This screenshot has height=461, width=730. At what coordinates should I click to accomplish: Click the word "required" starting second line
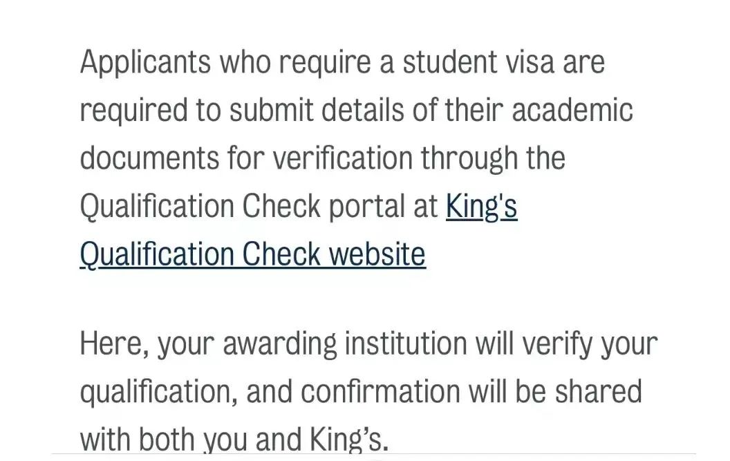pyautogui.click(x=133, y=111)
